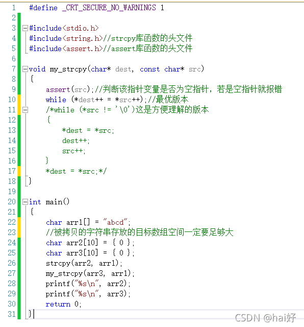Screen dimensions: 304x327
Task: Click on #include<stdio.h> text
Action: pyautogui.click(x=64, y=28)
